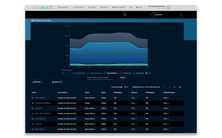Select the Cloud Platform radio button

coord(104,73)
